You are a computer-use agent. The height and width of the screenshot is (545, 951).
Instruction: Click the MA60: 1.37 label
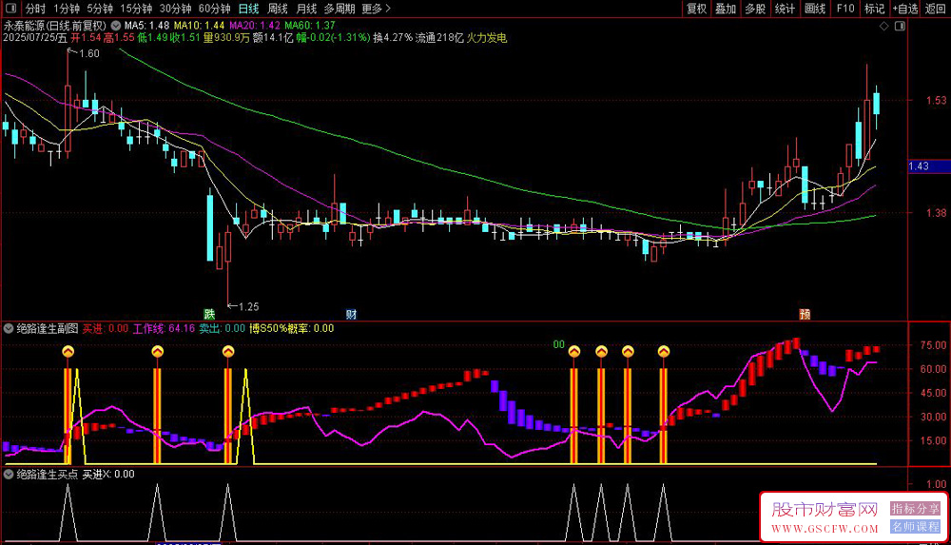click(310, 26)
